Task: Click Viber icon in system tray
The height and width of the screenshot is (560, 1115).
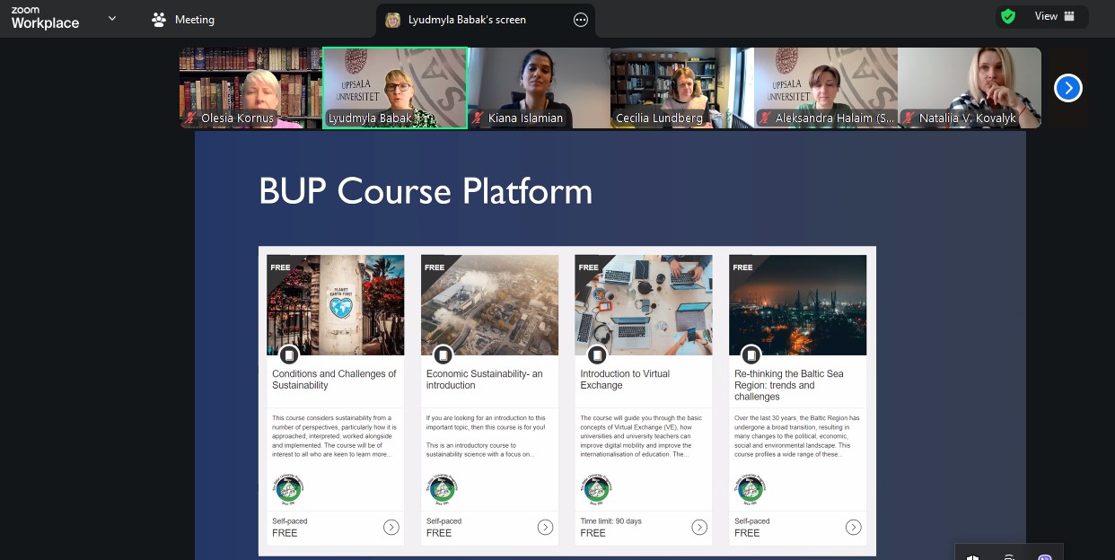Action: coord(1044,556)
